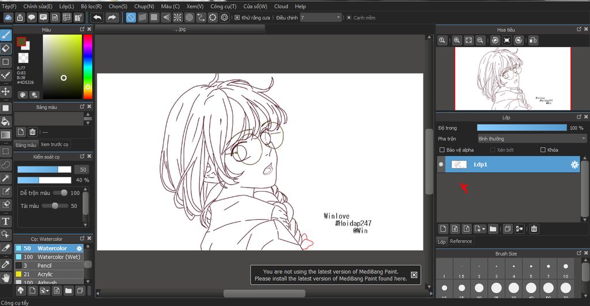Viewport: 590px width, 306px height.
Task: Click the transparent color swatch
Action: click(x=23, y=58)
